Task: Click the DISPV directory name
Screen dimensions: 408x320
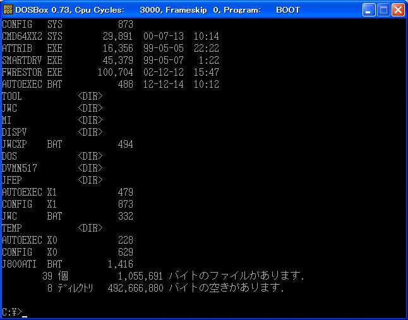Action: tap(15, 133)
